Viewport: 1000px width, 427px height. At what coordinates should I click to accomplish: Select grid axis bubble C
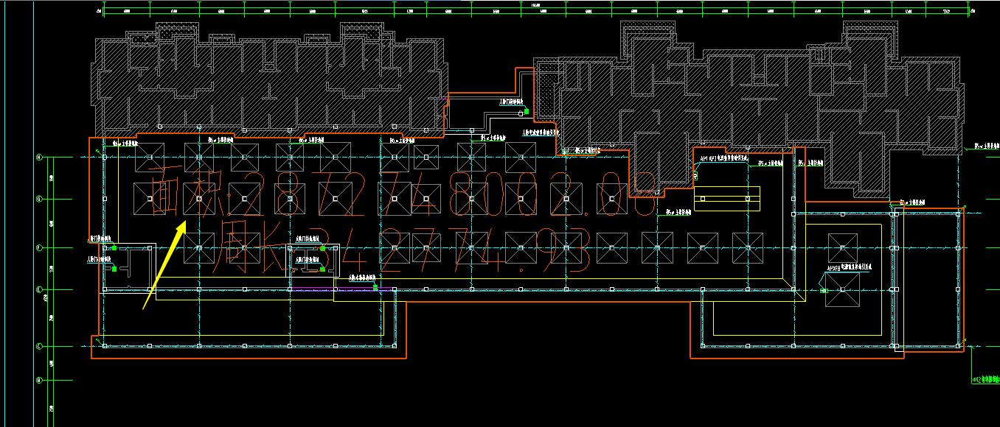(x=39, y=346)
